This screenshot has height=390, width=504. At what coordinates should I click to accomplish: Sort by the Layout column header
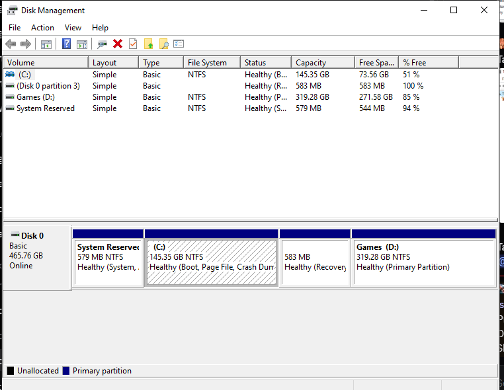click(114, 62)
